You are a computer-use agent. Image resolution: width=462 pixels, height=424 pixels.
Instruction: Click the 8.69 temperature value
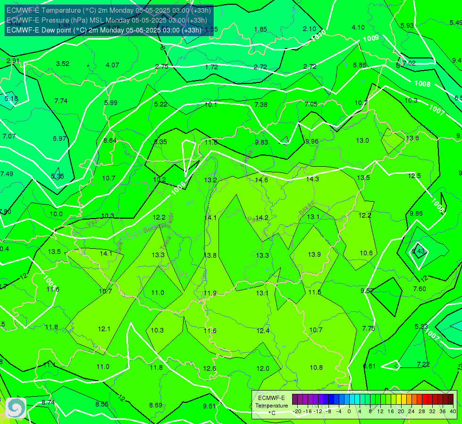click(156, 406)
